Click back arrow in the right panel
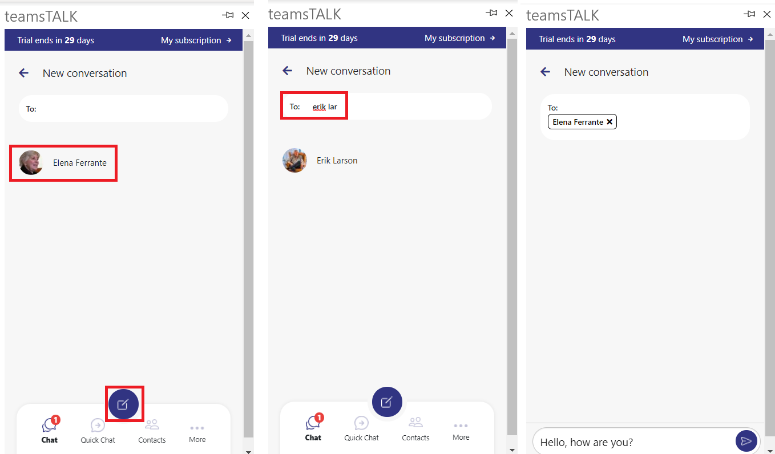This screenshot has width=775, height=454. [x=545, y=72]
